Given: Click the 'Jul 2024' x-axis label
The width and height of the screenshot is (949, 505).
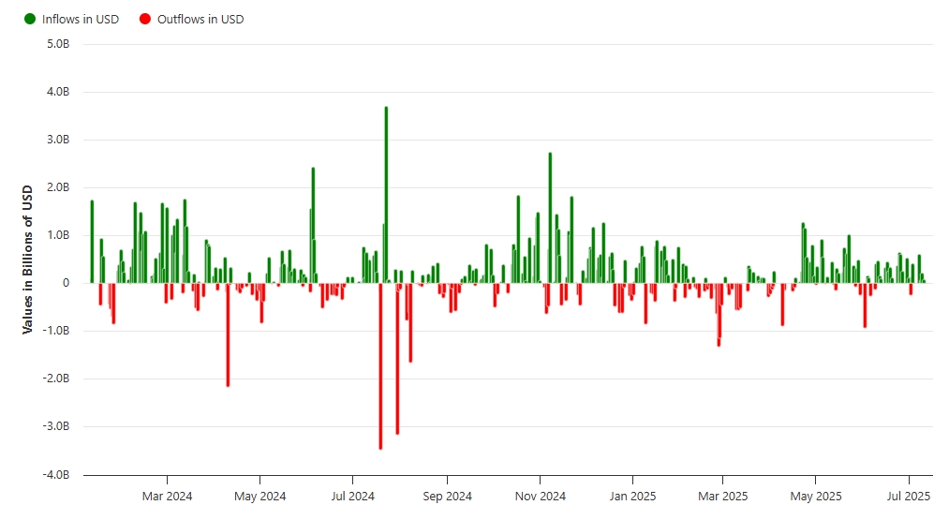Looking at the screenshot, I should tap(353, 496).
